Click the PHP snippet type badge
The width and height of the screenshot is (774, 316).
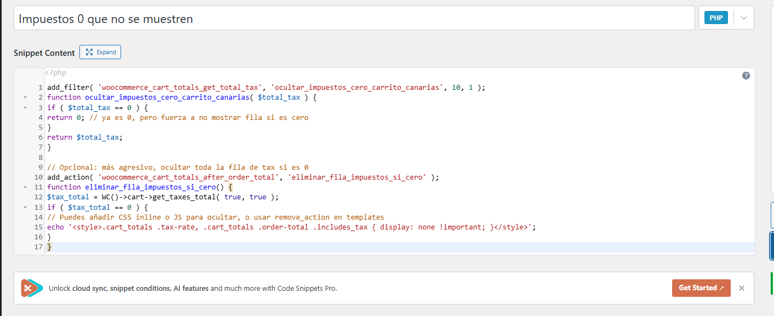[x=716, y=18]
